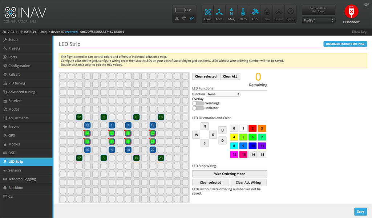
Task: Pick red color swatch 2
Action: (253, 128)
